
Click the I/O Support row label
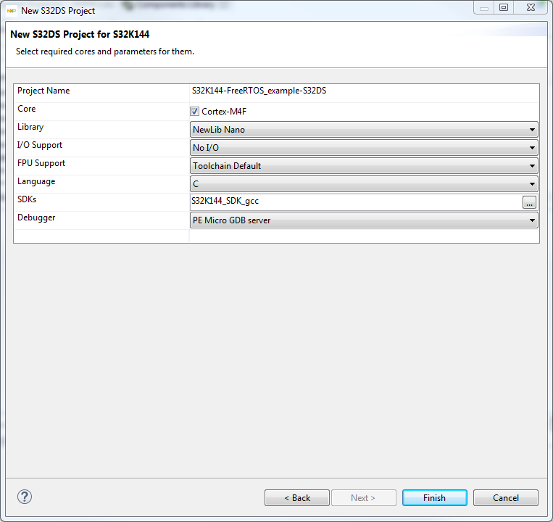pyautogui.click(x=39, y=145)
